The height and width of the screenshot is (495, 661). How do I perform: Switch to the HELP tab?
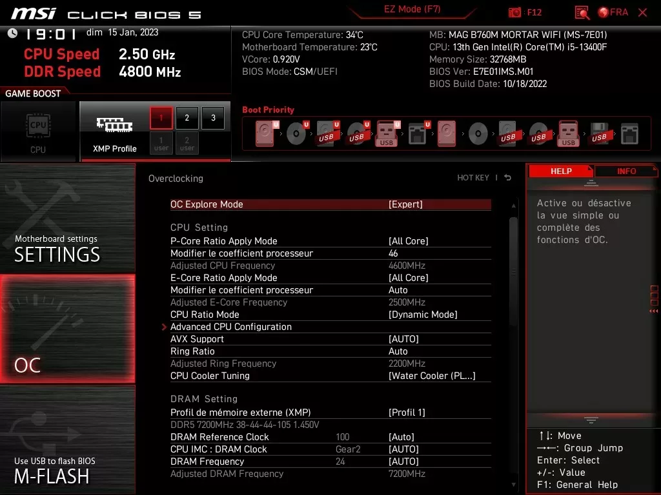(560, 171)
